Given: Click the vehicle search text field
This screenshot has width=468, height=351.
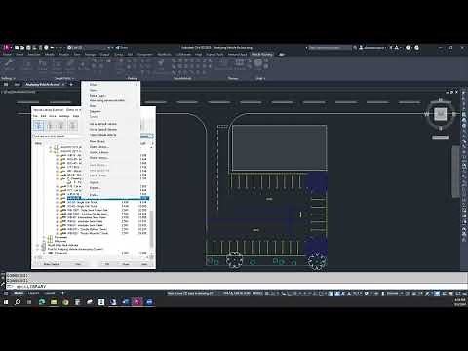Looking at the screenshot, I should click(56, 136).
